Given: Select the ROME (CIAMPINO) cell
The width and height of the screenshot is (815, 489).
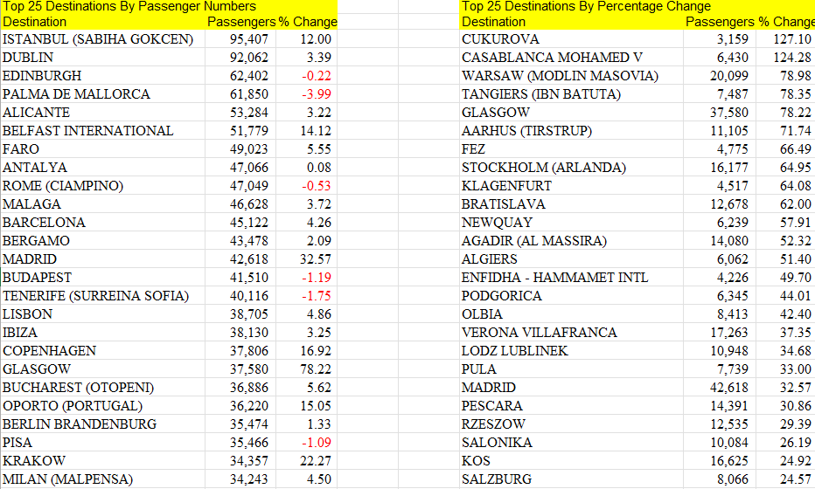Looking at the screenshot, I should coord(102,186).
